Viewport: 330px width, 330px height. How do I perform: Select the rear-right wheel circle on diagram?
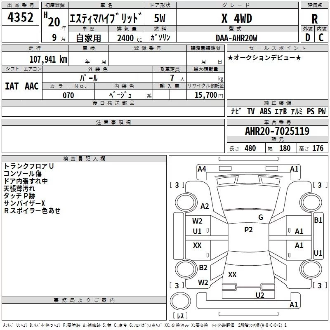[x=311, y=269]
